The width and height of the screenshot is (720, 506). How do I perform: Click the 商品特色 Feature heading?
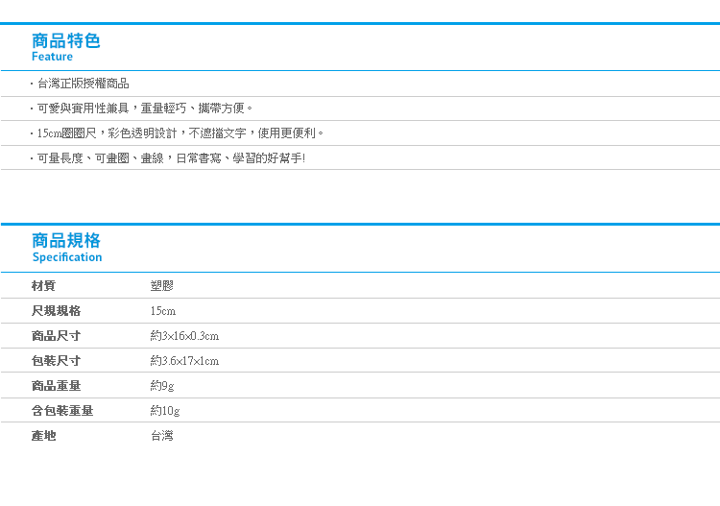click(x=65, y=47)
